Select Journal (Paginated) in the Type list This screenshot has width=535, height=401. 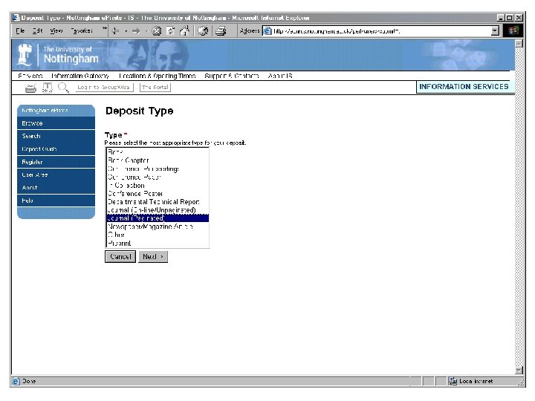[x=158, y=218]
